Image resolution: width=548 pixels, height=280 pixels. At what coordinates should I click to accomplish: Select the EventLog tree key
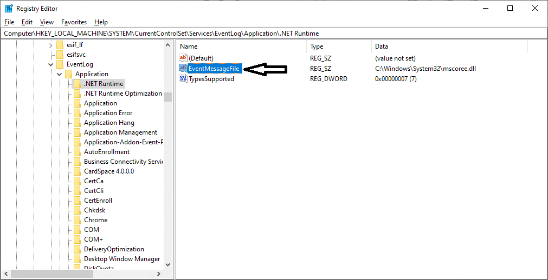click(x=80, y=64)
